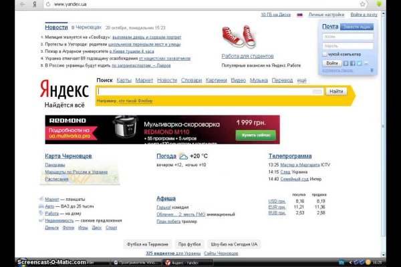
Task: Toggle the 'чужой компьютер' checkbox
Action: click(x=325, y=53)
